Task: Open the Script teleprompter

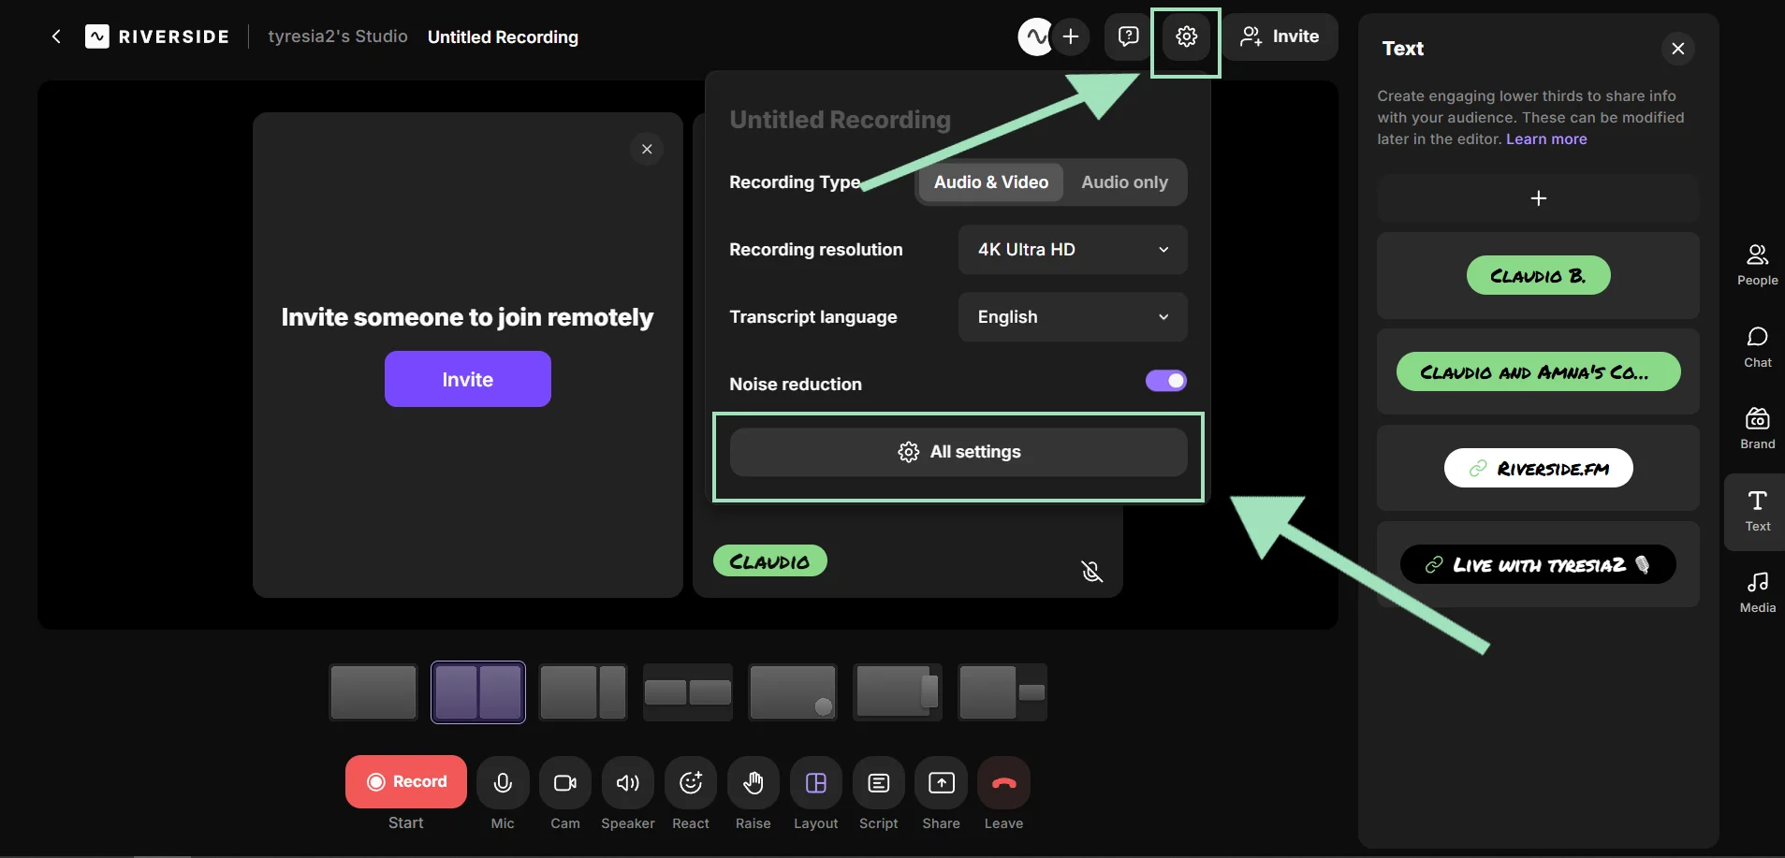Action: pos(879,782)
